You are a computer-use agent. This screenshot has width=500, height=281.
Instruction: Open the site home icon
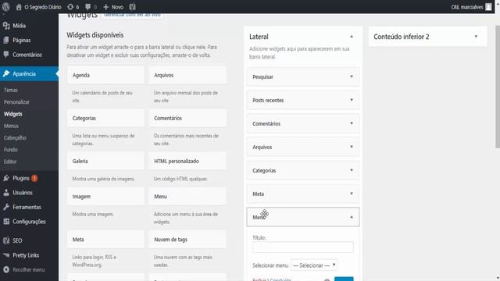[x=19, y=7]
